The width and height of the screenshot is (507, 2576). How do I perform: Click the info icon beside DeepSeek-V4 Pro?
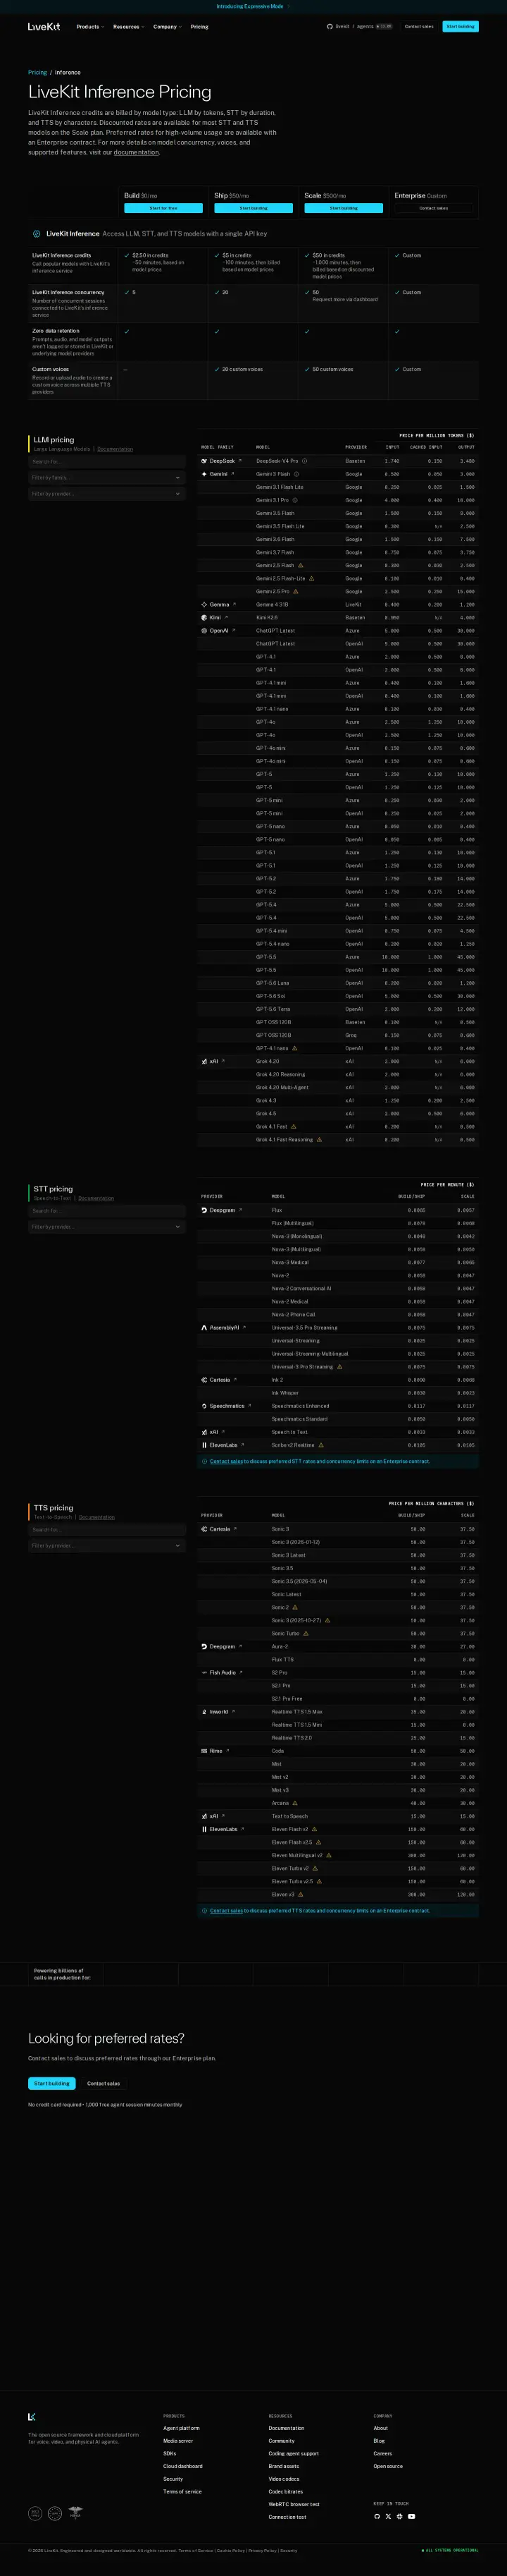[304, 461]
